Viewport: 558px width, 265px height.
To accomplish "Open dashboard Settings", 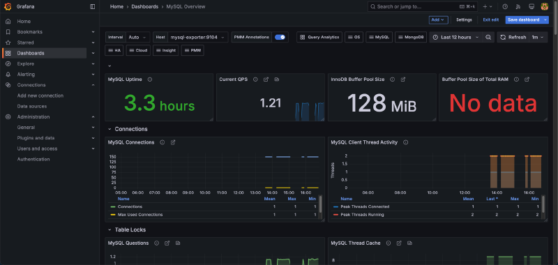I will click(464, 20).
